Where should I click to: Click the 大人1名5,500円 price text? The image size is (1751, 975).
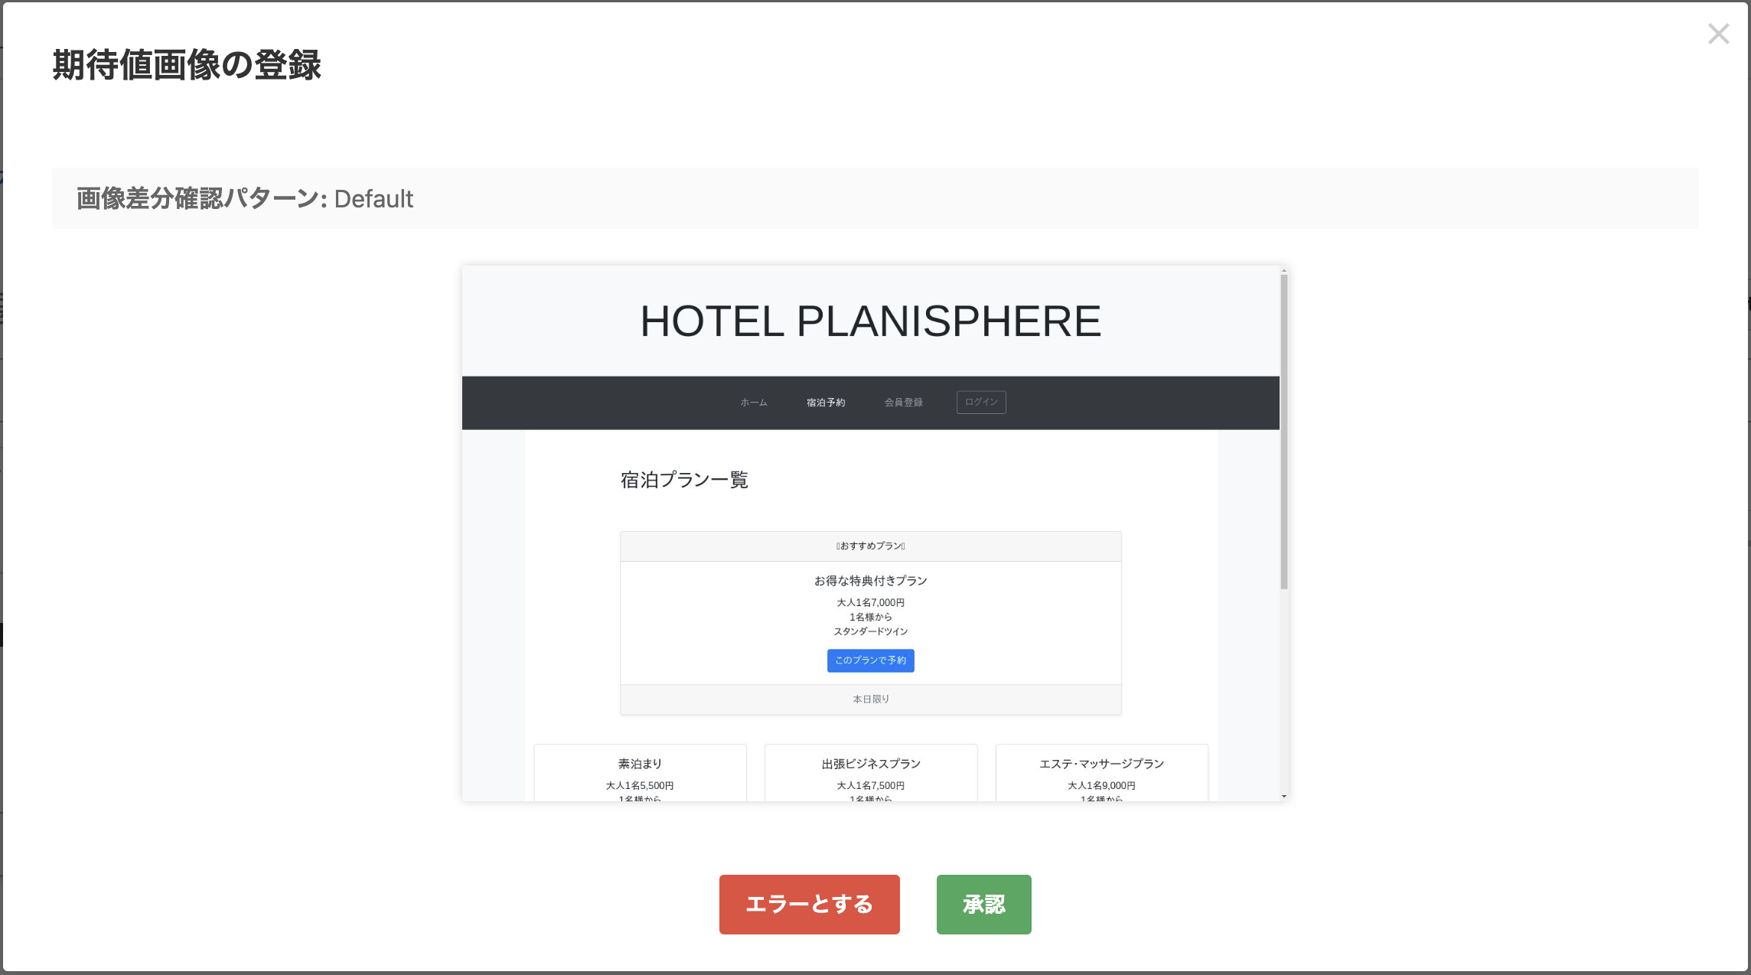[640, 786]
